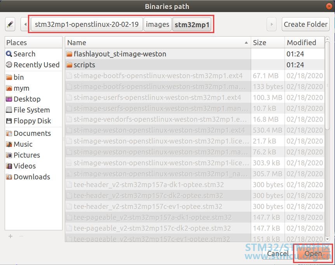This screenshot has height=265, width=335.
Task: Click the flashlayout_st-image-weston folder icon
Action: tap(69, 54)
